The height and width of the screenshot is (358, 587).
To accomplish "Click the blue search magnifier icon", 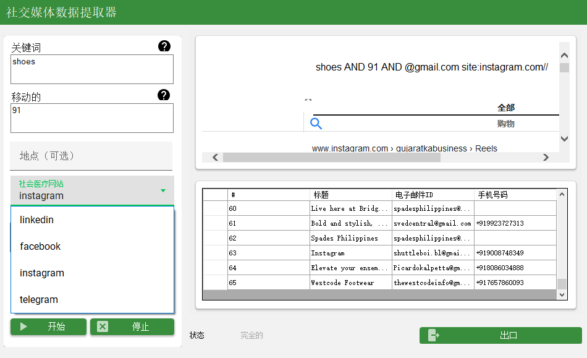I will coord(316,123).
